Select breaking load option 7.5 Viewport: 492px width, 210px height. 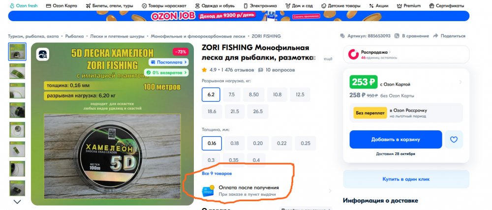232,94
